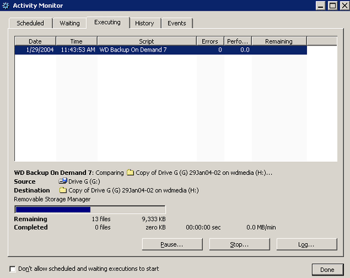This screenshot has height=278, width=350.
Task: Maximize the Activity Monitor window
Action: (333, 5)
